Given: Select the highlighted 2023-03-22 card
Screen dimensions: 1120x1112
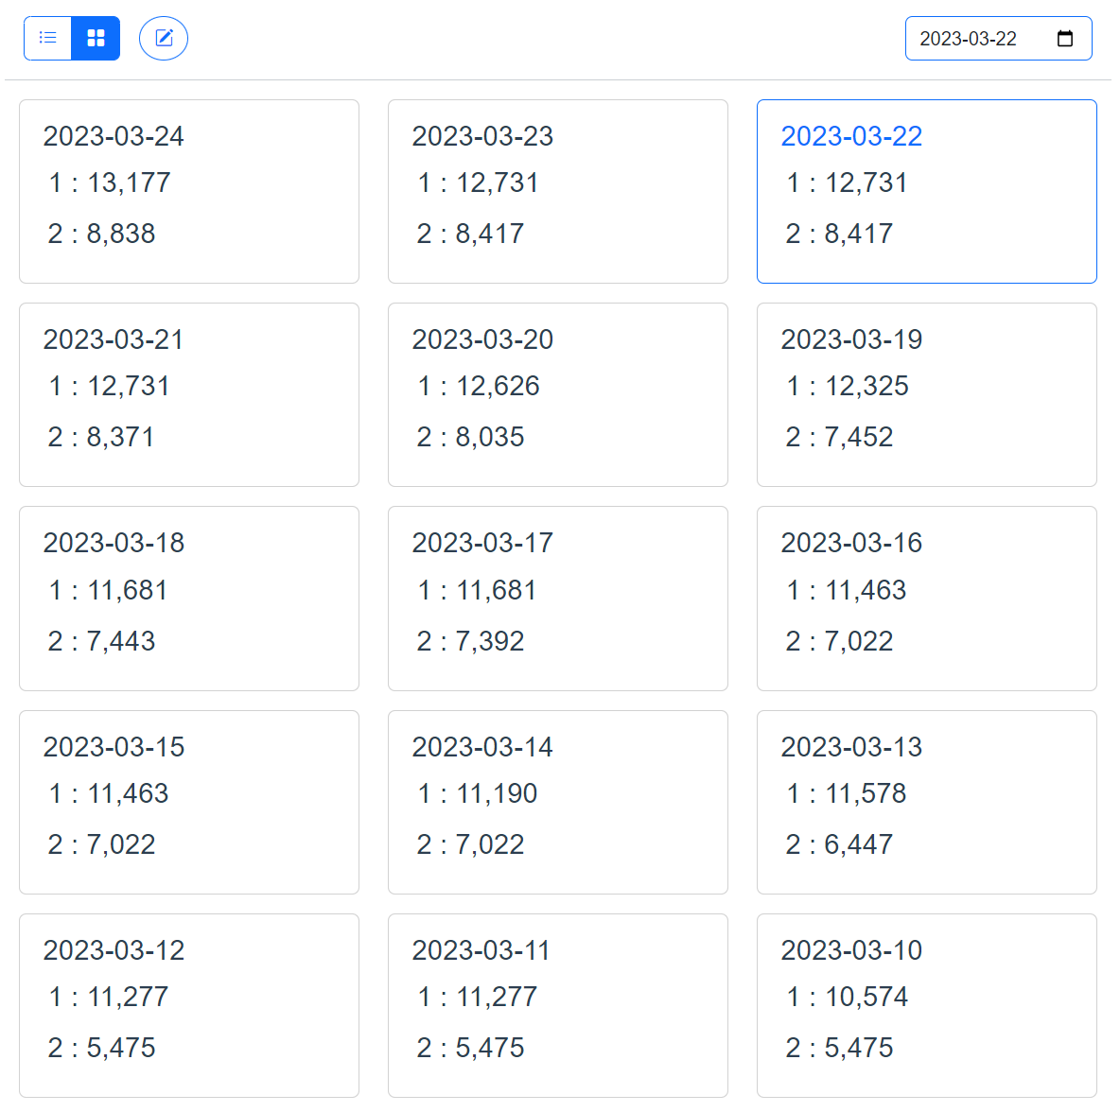Looking at the screenshot, I should pos(926,191).
